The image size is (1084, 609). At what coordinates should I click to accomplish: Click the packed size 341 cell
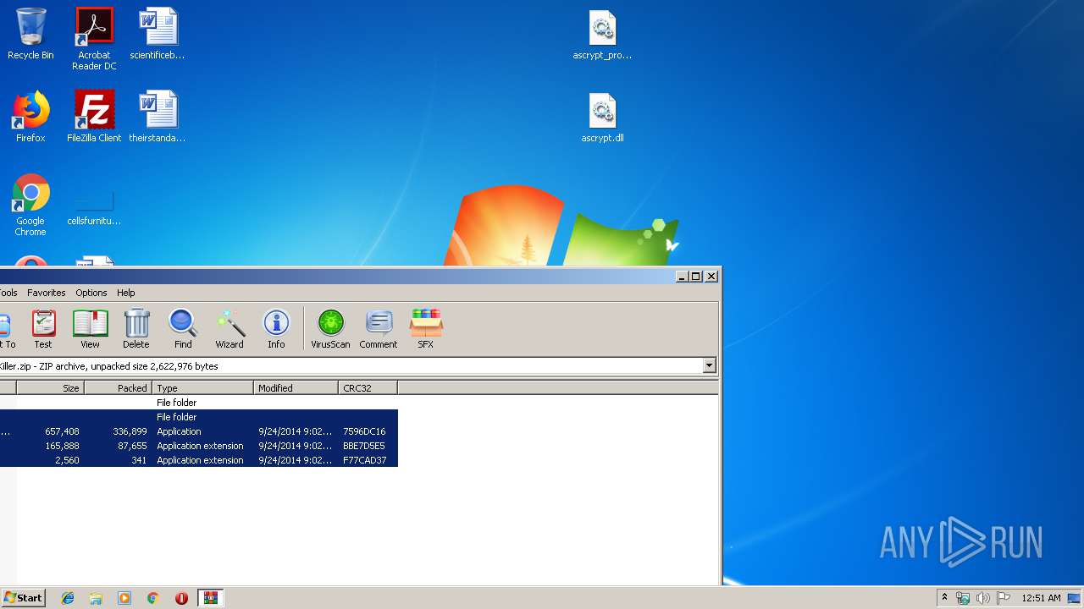tap(140, 460)
